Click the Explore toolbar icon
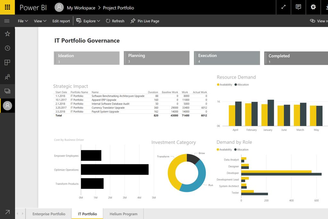 tap(79, 21)
